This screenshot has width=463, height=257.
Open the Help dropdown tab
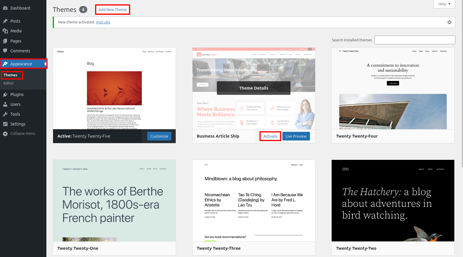coord(444,4)
